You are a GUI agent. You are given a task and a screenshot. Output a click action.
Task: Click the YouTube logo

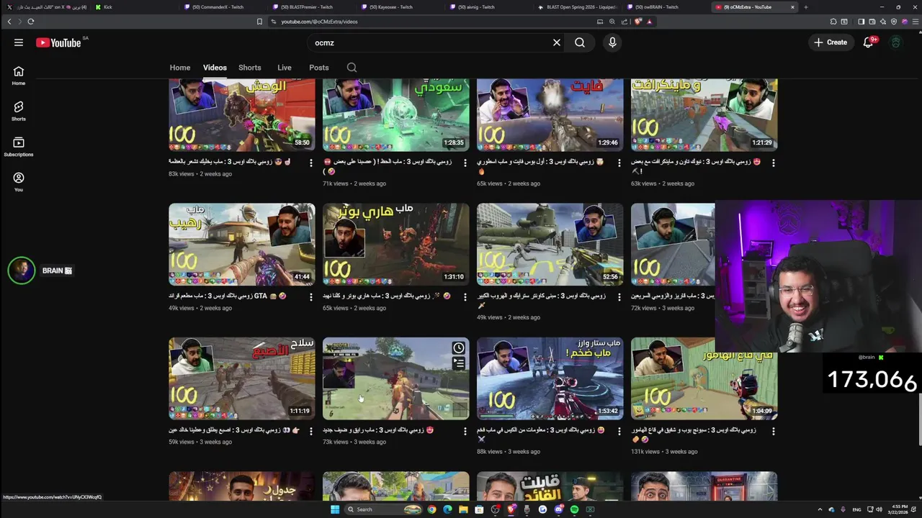point(58,42)
